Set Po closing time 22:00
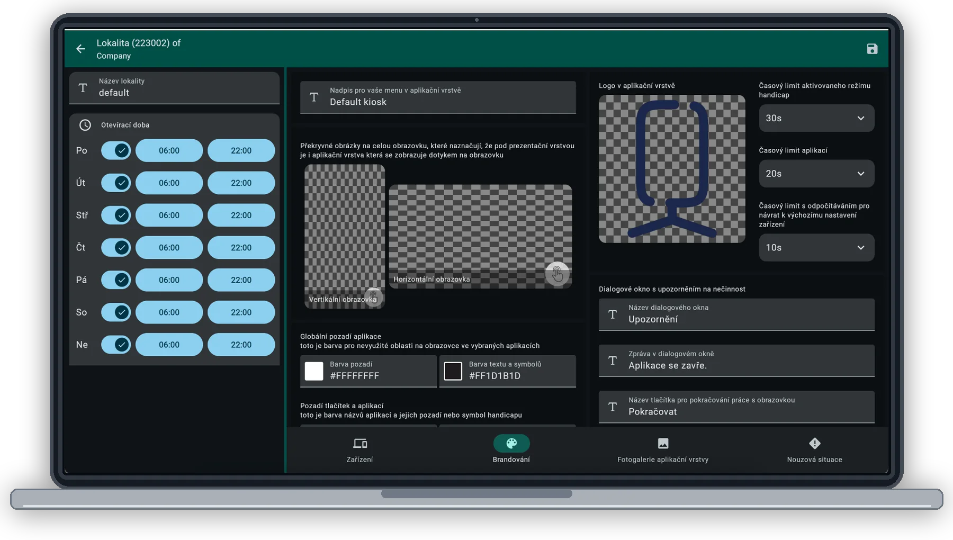Viewport: 953px width, 540px height. pos(241,150)
